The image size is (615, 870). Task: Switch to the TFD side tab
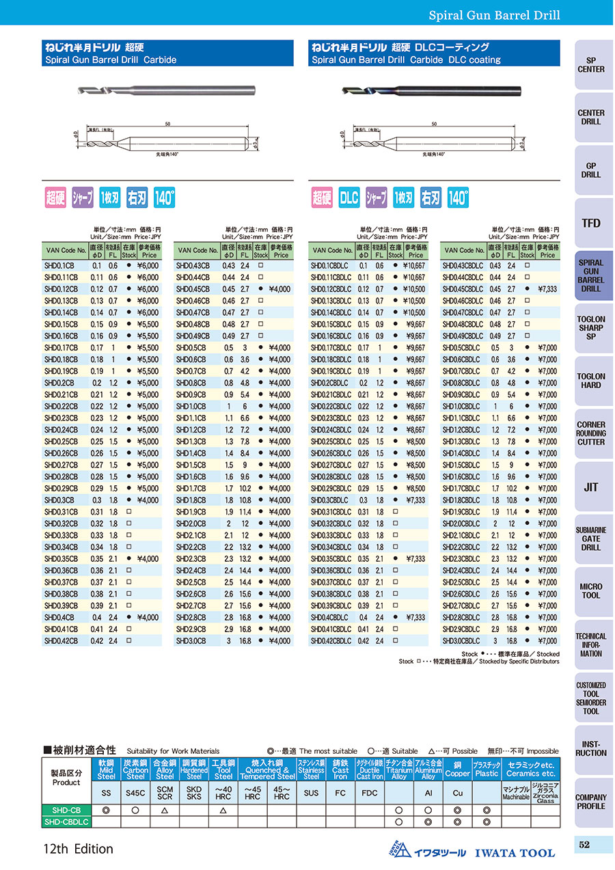(x=591, y=223)
